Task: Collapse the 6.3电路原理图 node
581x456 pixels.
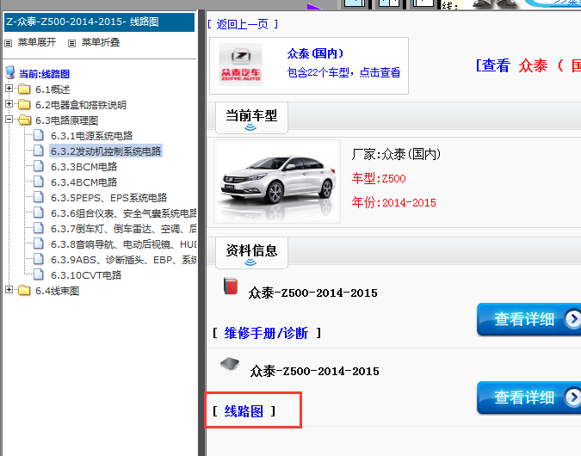Action: (x=9, y=120)
